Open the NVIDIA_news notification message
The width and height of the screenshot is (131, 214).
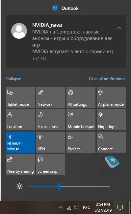pos(66,42)
